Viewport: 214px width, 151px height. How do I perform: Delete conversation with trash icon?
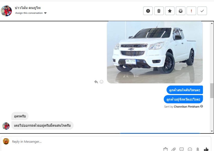(x=159, y=11)
